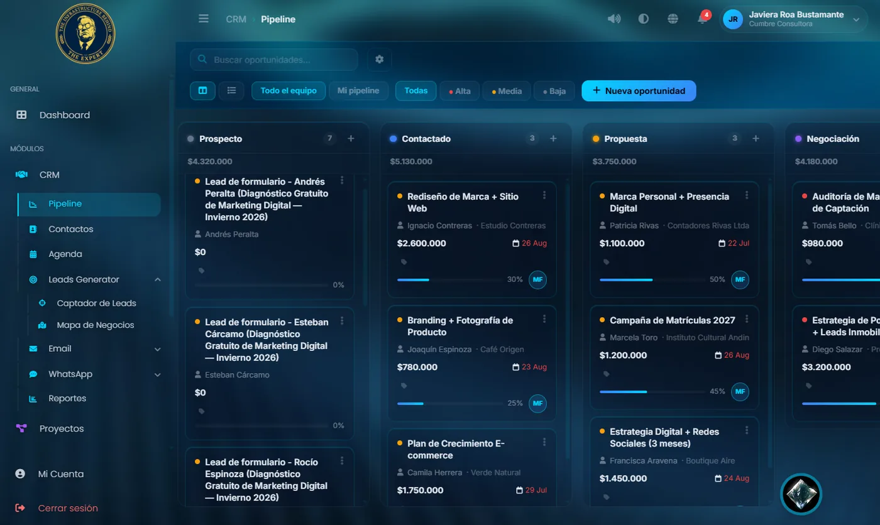The width and height of the screenshot is (880, 525).
Task: Click MF avatar on Rediseño de Marca card
Action: point(537,279)
